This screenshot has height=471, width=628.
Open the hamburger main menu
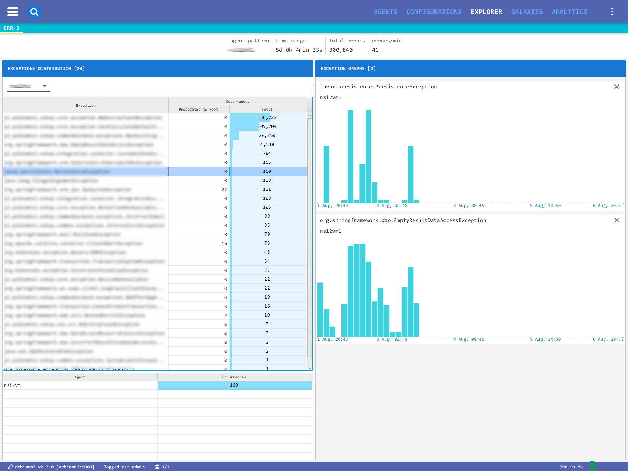[13, 12]
